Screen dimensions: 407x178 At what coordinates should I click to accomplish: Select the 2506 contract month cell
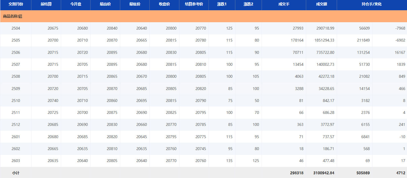point(16,52)
